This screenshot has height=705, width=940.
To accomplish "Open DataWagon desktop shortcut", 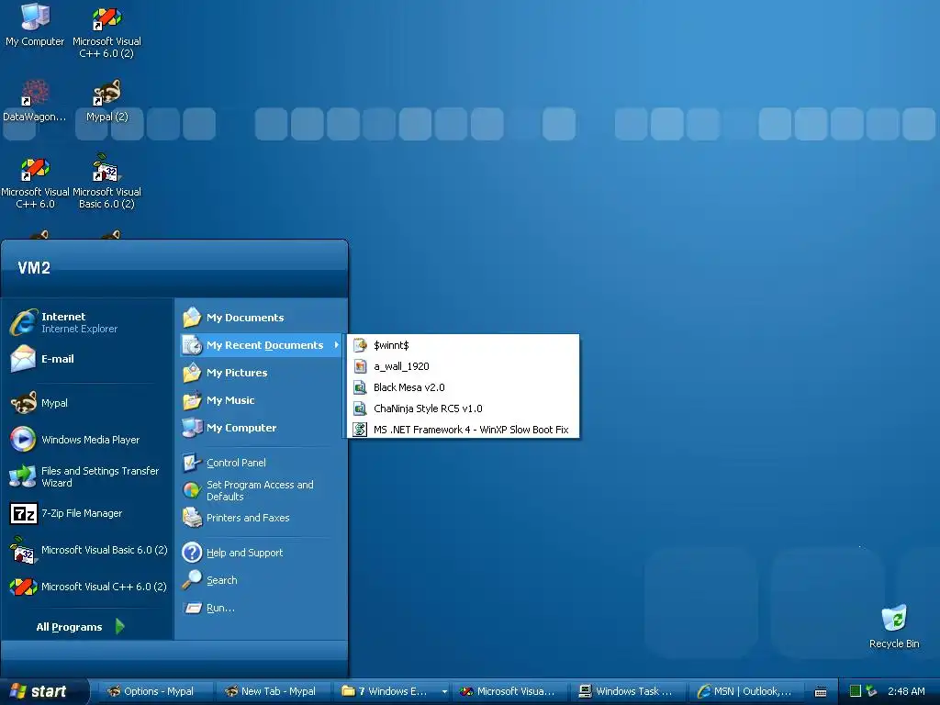I will click(34, 101).
